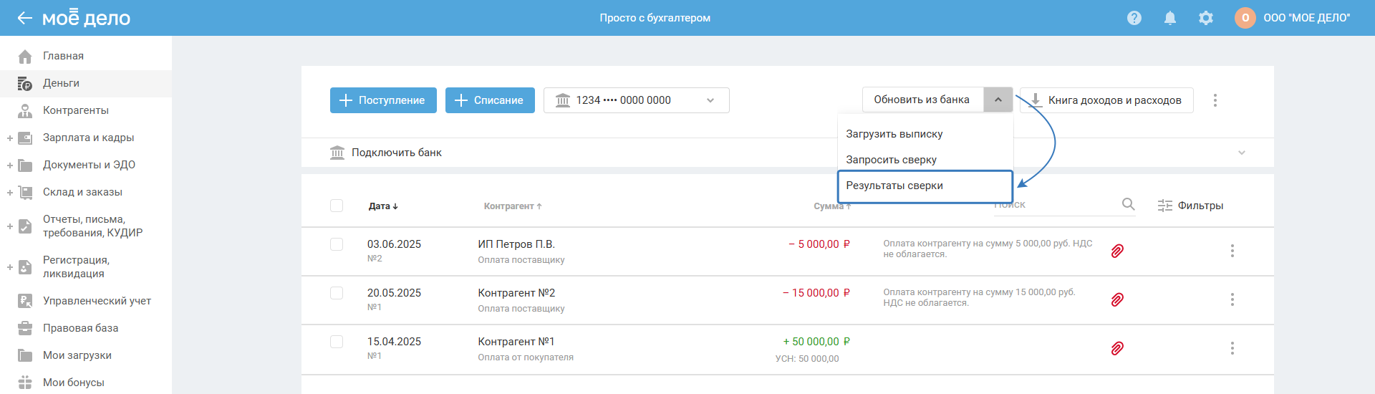1375x394 pixels.
Task: Click the help question mark icon
Action: [1134, 18]
